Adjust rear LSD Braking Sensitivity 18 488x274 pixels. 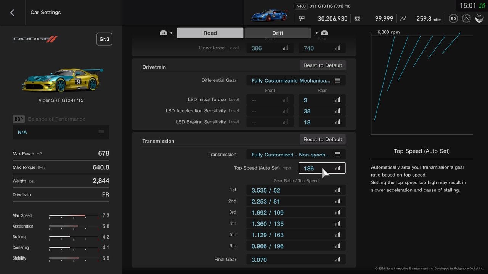322,122
